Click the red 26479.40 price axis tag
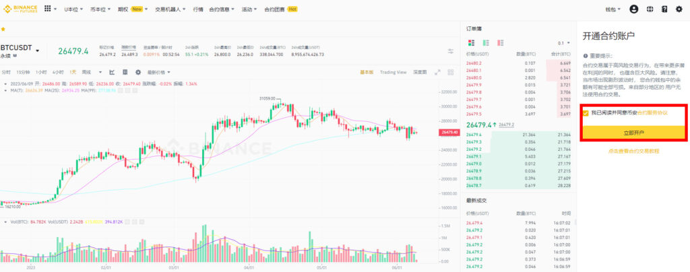 [449, 132]
